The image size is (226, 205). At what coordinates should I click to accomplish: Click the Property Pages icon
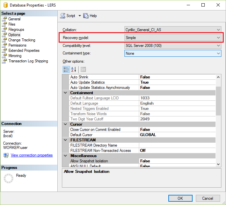tap(83, 70)
